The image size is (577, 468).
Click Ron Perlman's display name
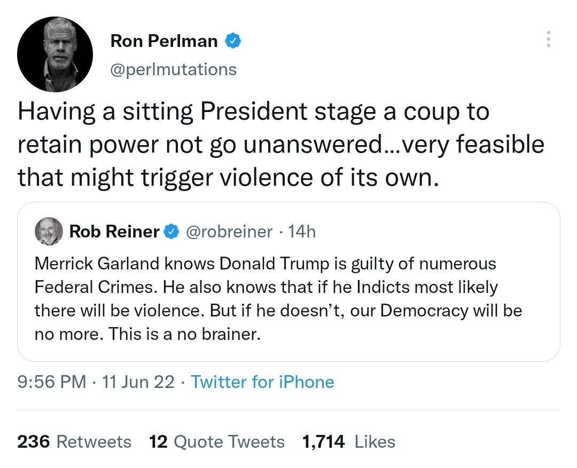click(165, 40)
